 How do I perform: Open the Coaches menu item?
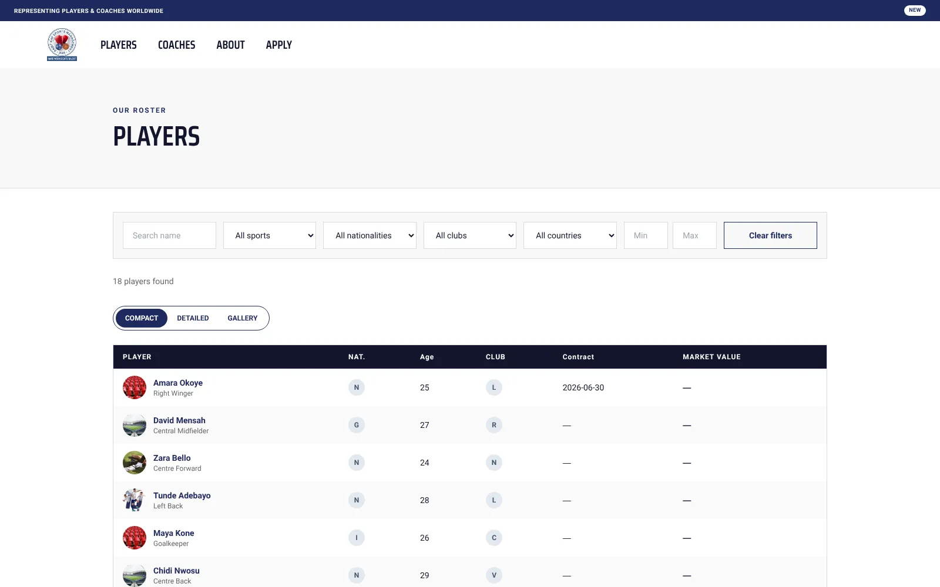176,45
